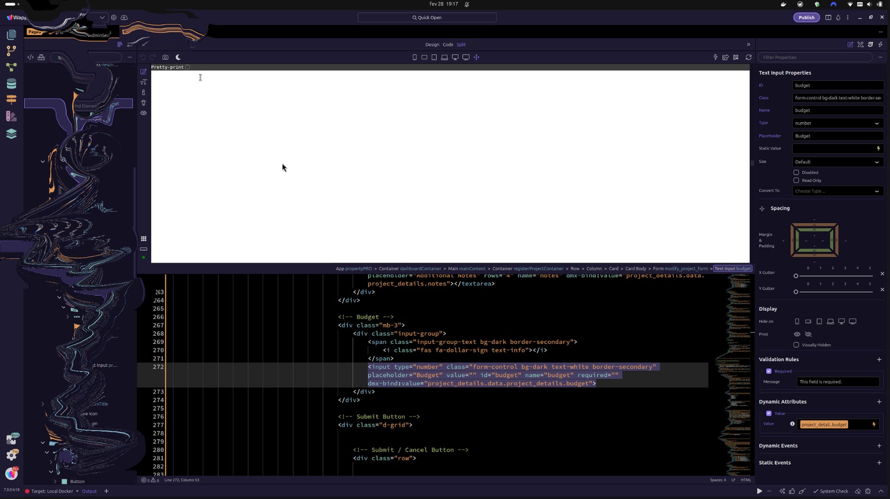Click the Publish button

807,18
